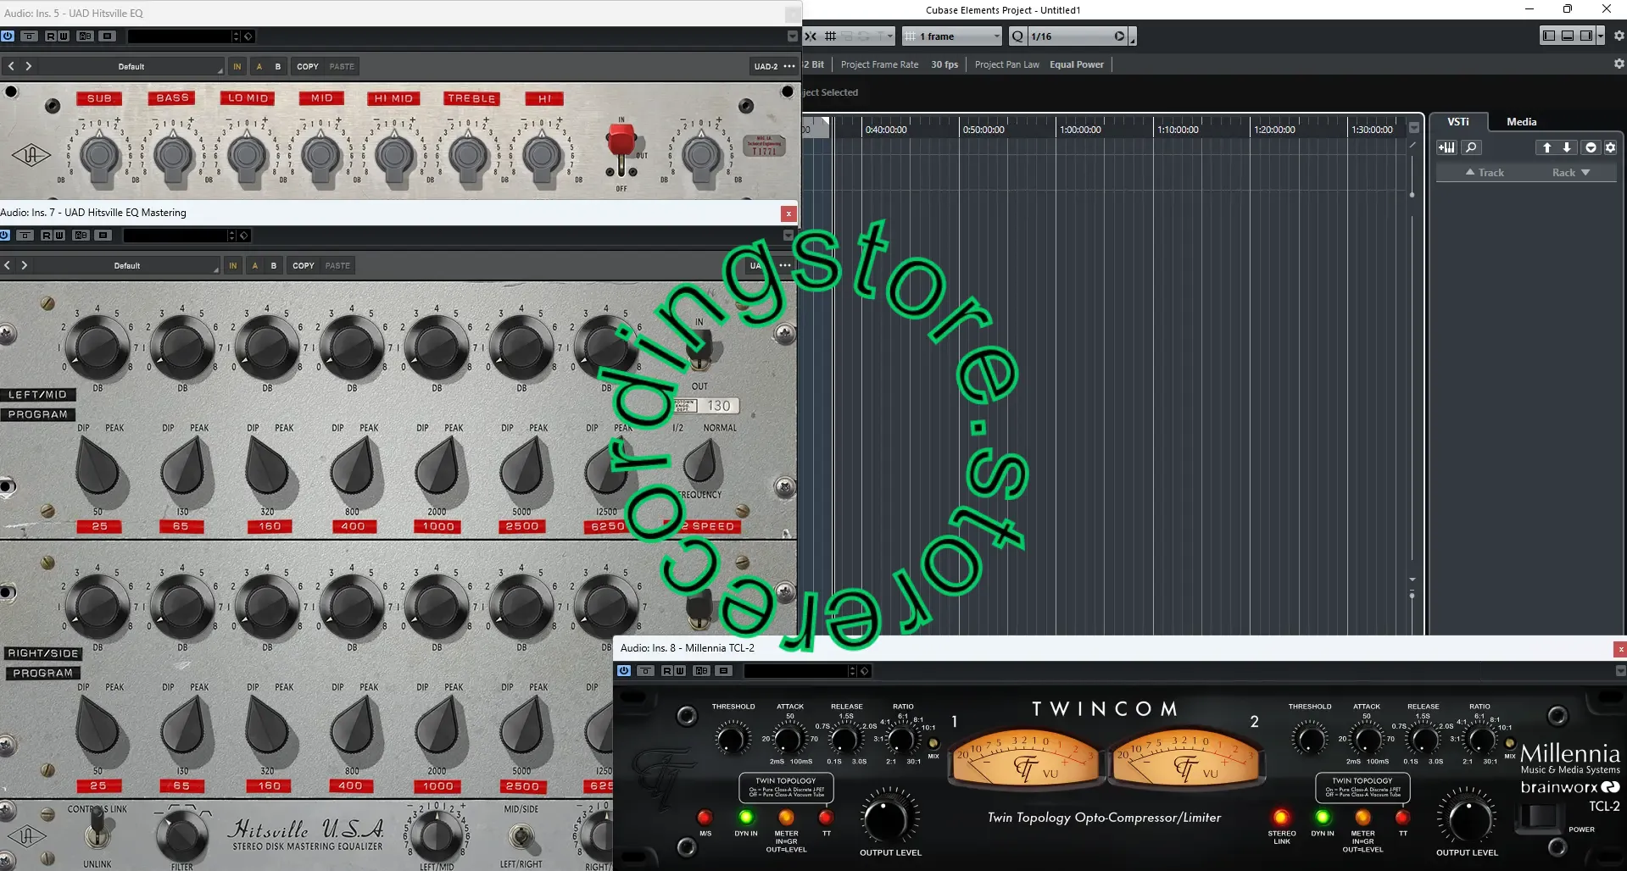Click the LEFT/MID 25 Hz frequency selector knob
The image size is (1627, 871).
(x=98, y=466)
